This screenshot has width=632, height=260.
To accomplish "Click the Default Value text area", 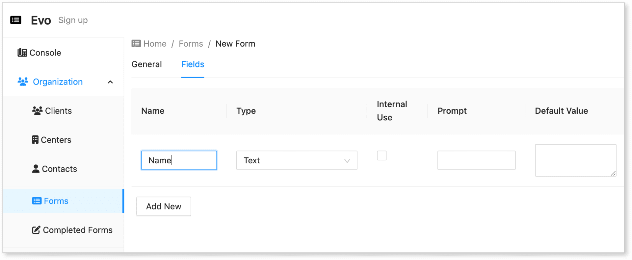I will click(x=575, y=160).
